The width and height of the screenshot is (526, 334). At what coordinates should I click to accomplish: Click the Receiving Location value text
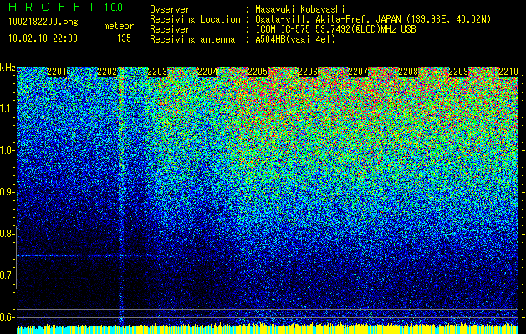(x=373, y=19)
